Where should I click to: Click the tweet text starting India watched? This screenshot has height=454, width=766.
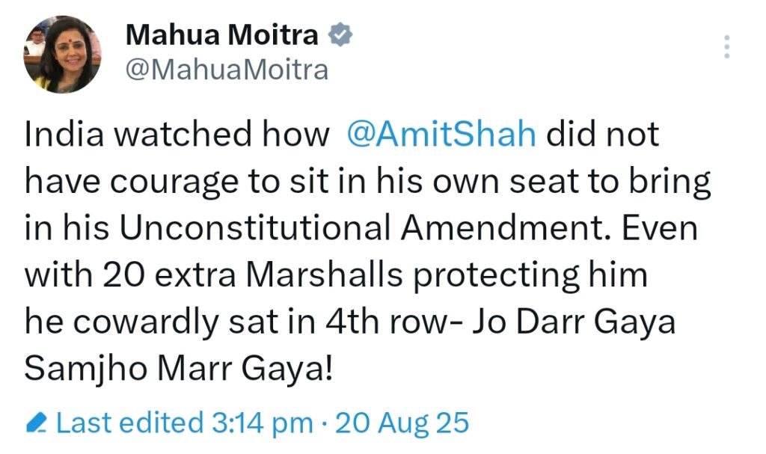coord(176,135)
